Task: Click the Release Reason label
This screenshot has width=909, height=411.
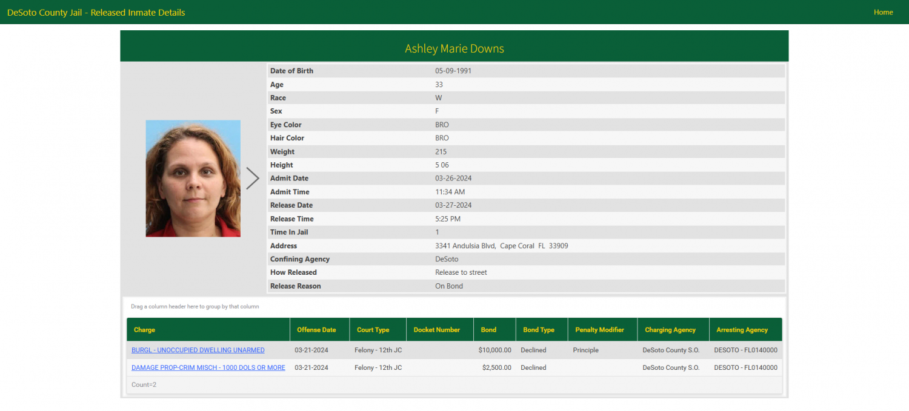Action: pyautogui.click(x=296, y=286)
